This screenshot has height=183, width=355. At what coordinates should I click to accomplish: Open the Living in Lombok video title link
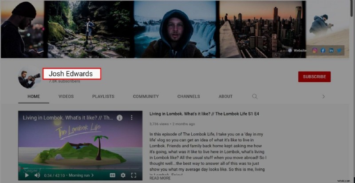pos(204,114)
